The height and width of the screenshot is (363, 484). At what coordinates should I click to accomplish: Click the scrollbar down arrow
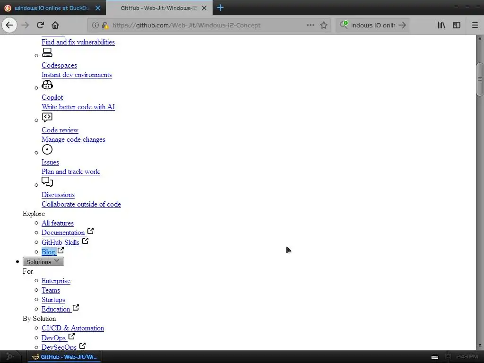[x=480, y=346]
